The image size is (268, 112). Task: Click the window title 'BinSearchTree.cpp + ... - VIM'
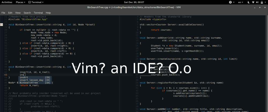point(134,7)
